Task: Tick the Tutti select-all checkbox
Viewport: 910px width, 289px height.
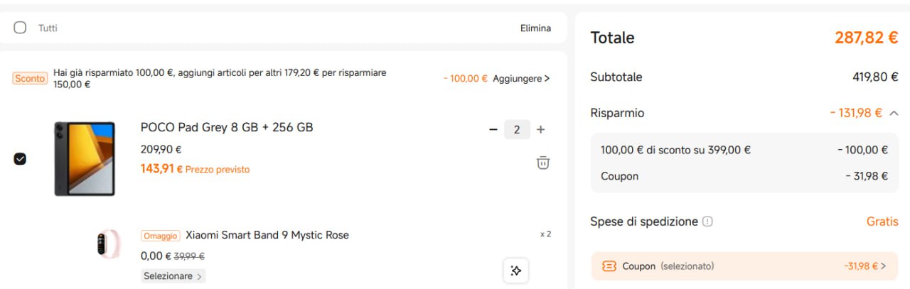Action: (x=20, y=28)
